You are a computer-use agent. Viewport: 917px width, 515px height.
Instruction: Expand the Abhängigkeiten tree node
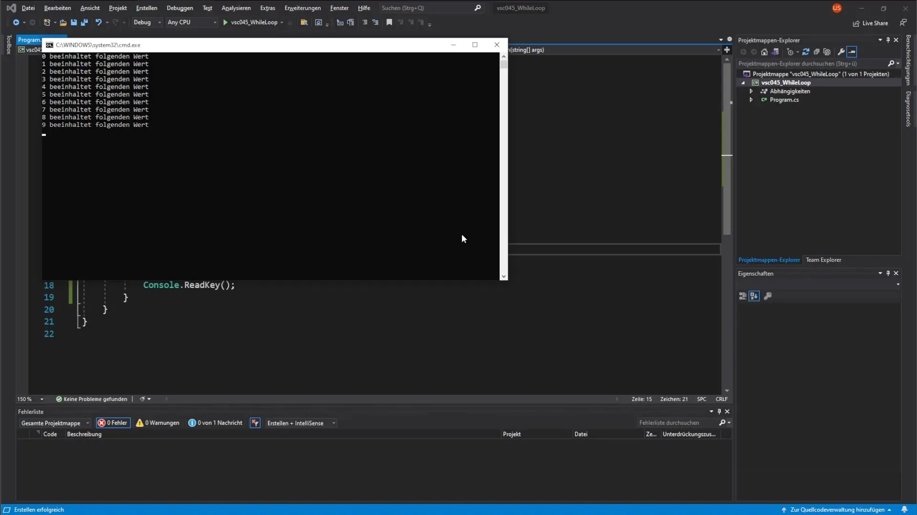751,91
